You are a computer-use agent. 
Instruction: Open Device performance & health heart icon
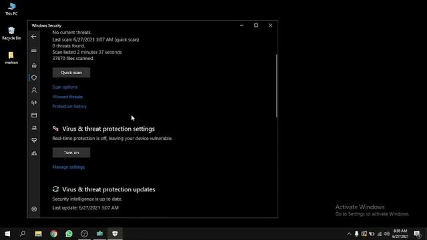pos(34,141)
